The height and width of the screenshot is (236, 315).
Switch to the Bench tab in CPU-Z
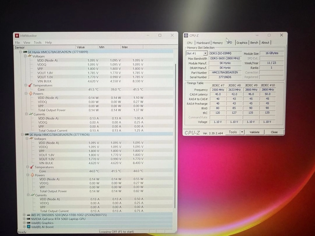click(254, 42)
